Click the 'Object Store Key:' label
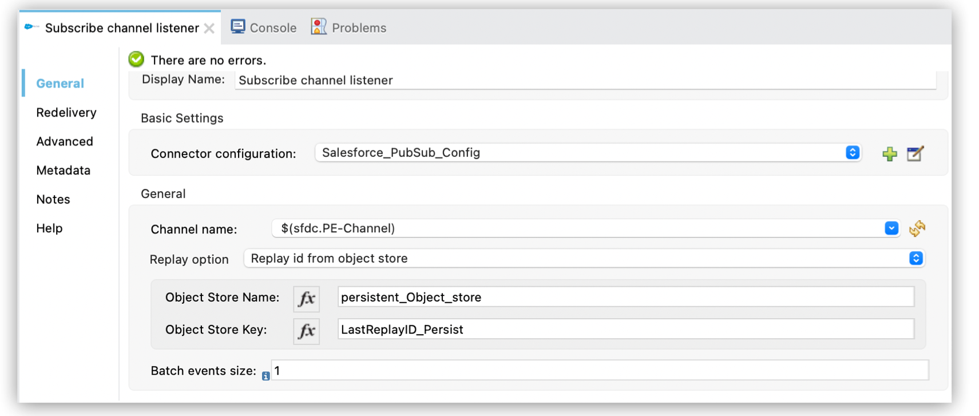 pos(216,330)
